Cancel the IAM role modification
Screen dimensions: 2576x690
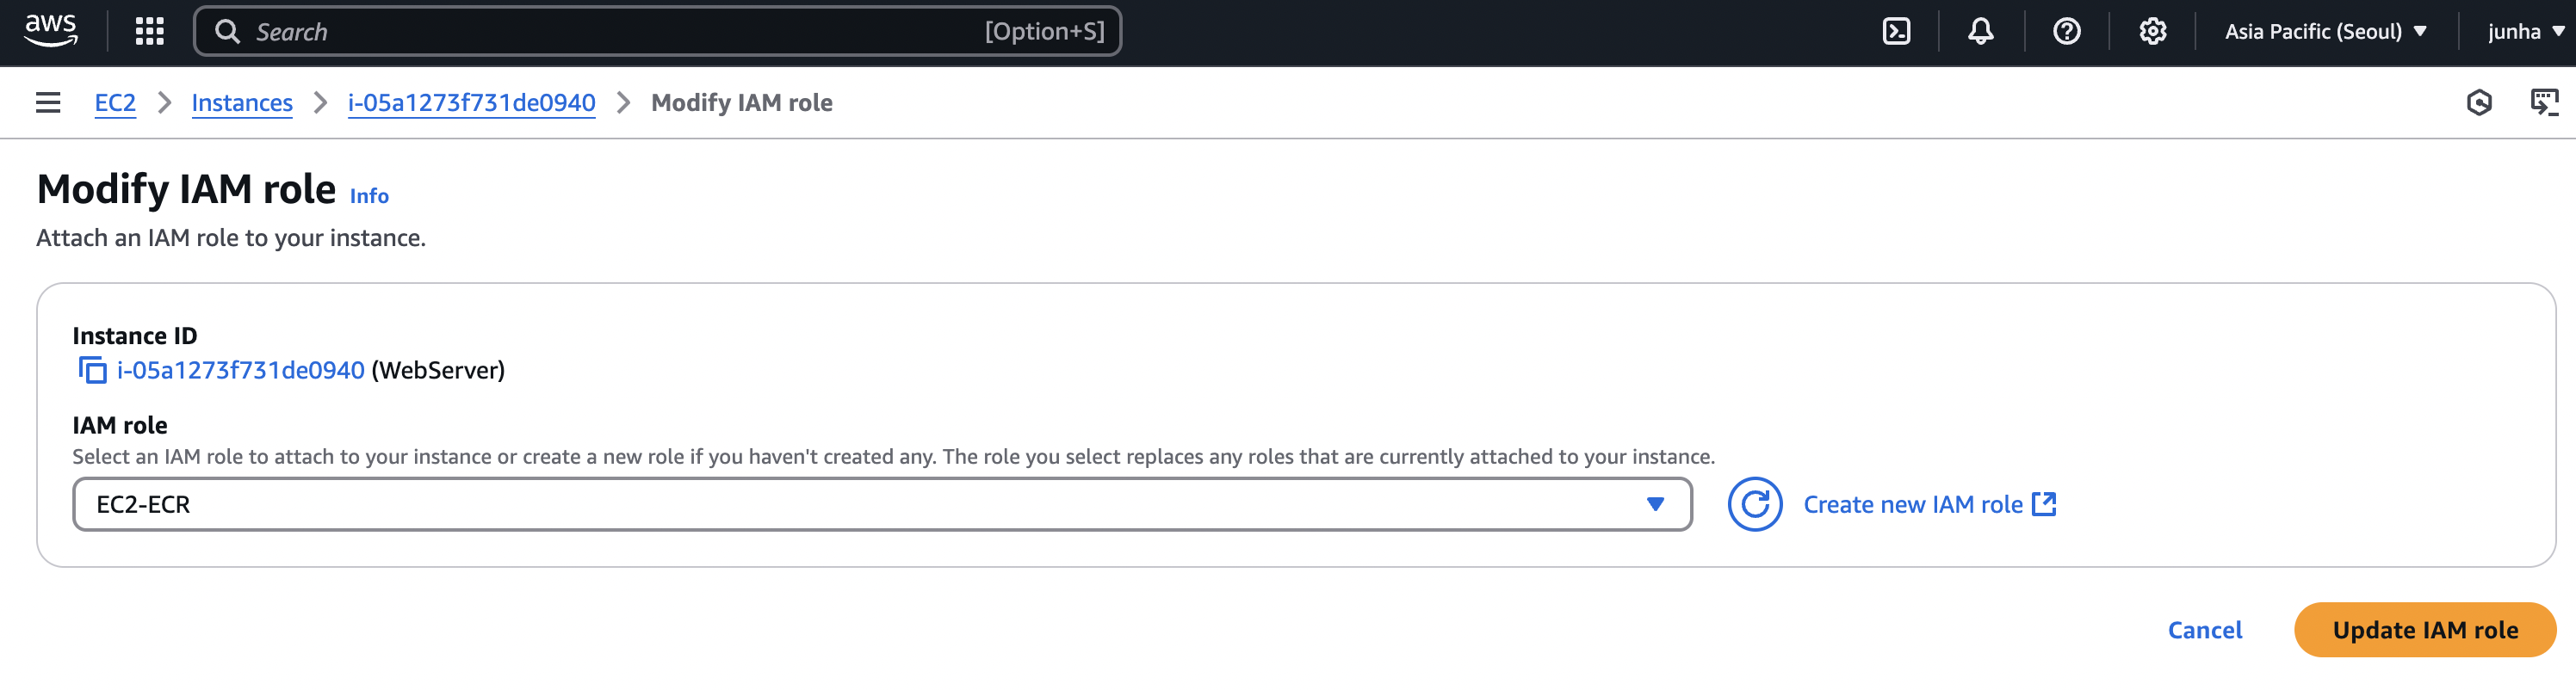[2204, 630]
